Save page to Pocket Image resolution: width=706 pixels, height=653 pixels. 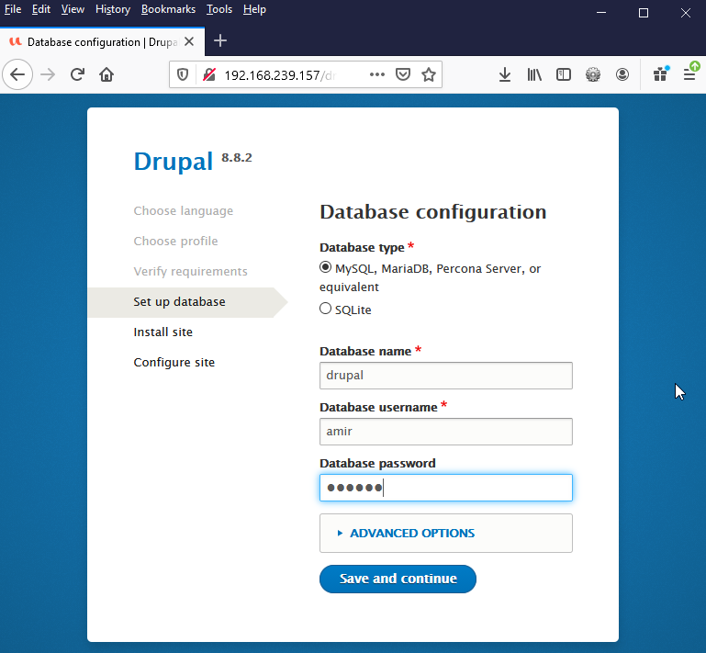coord(403,74)
